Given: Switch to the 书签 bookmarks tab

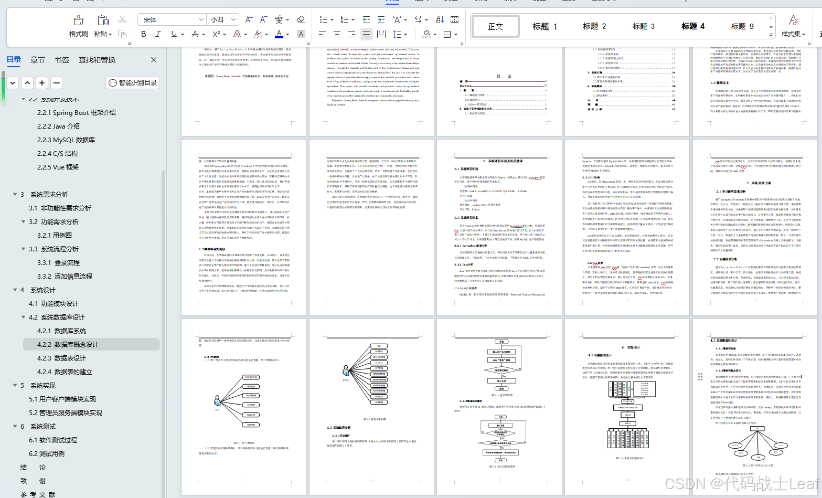Looking at the screenshot, I should point(62,60).
